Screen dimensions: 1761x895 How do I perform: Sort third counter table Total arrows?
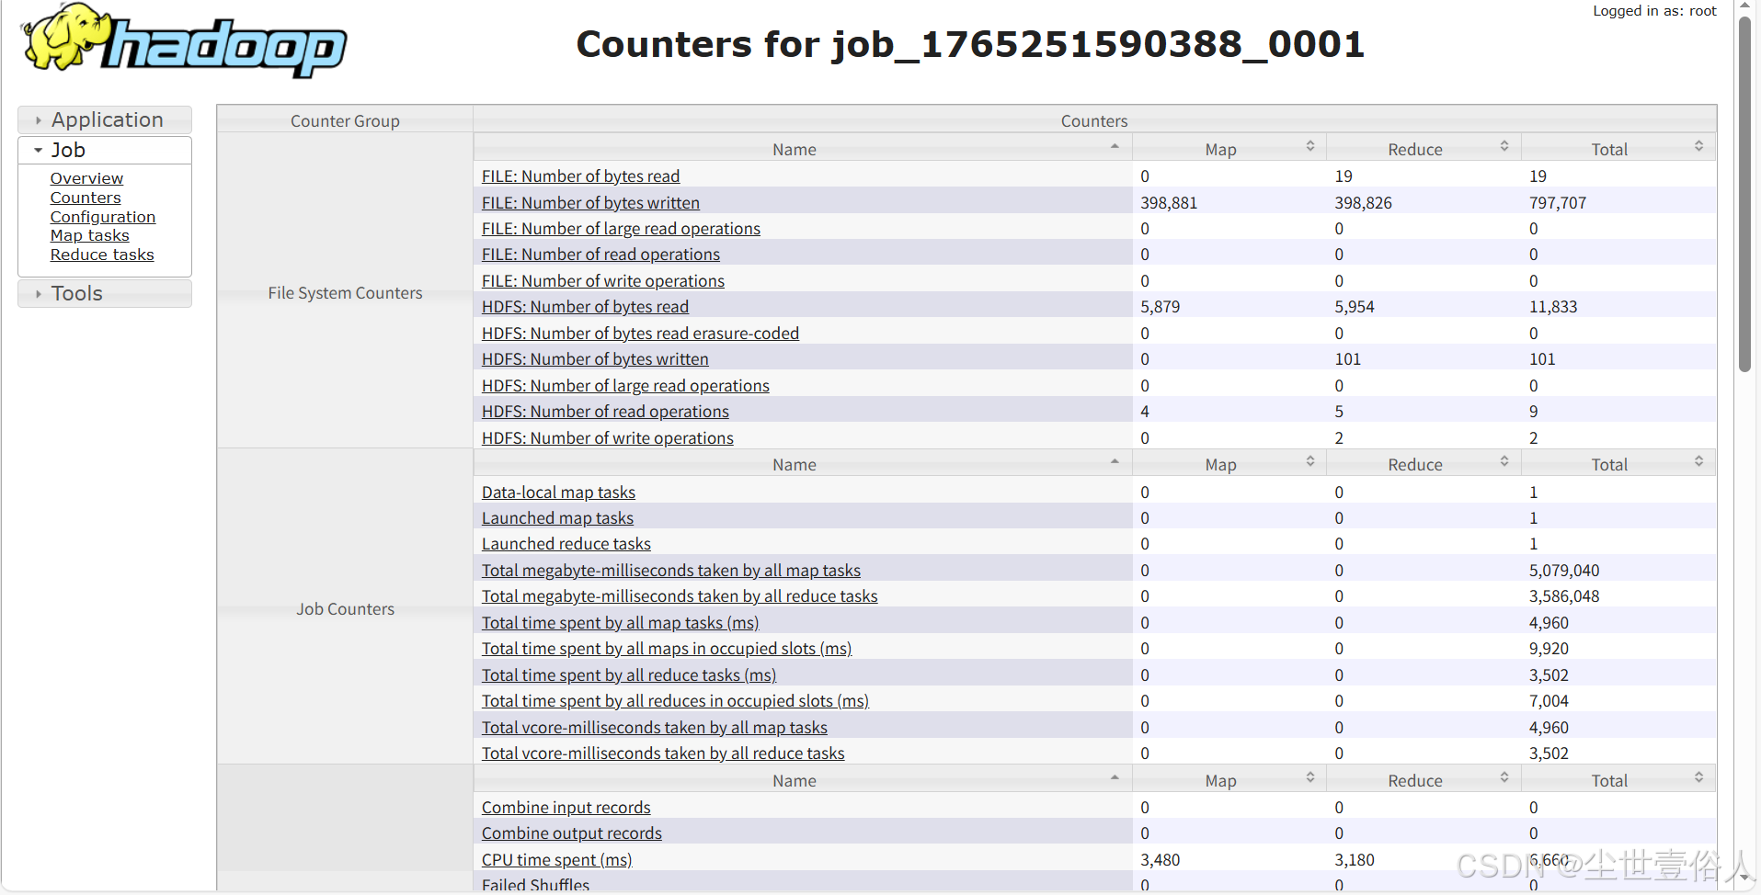coord(1698,778)
